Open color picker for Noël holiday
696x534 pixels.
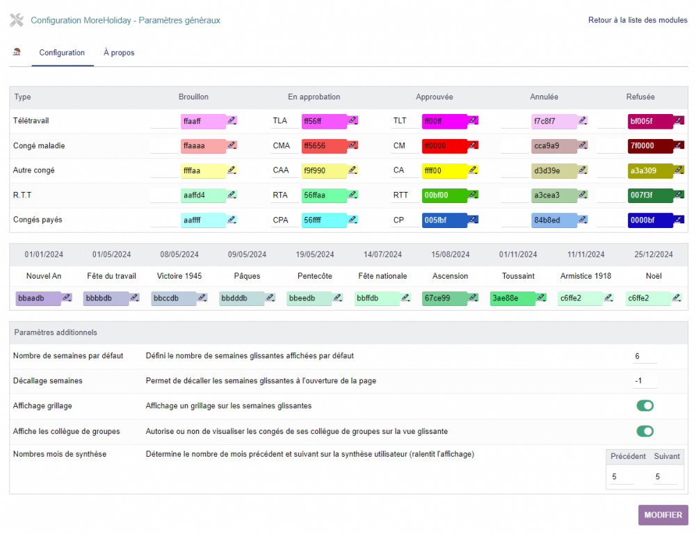(677, 298)
